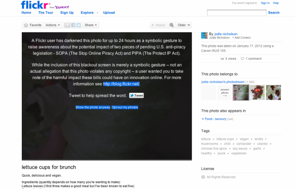Open the Explore menu item
Screen dimensions: 295x189
(87, 13)
